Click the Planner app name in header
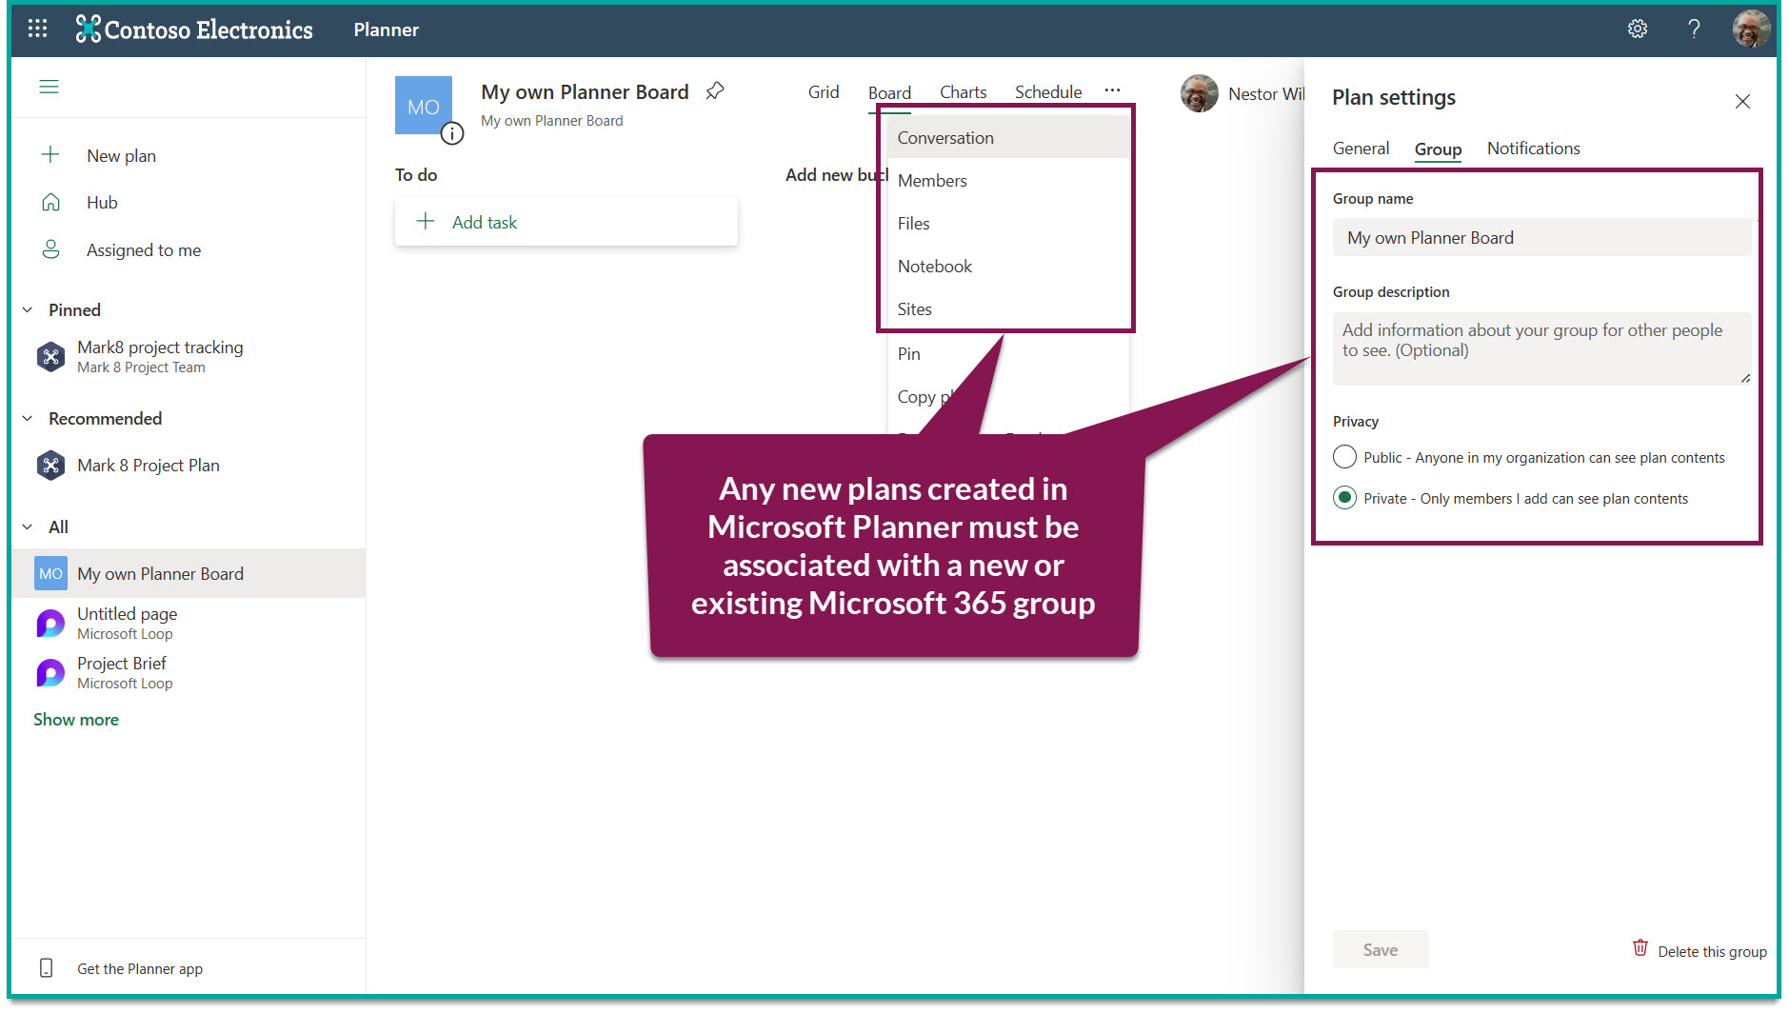Screen dimensions: 1789x1013 (386, 30)
